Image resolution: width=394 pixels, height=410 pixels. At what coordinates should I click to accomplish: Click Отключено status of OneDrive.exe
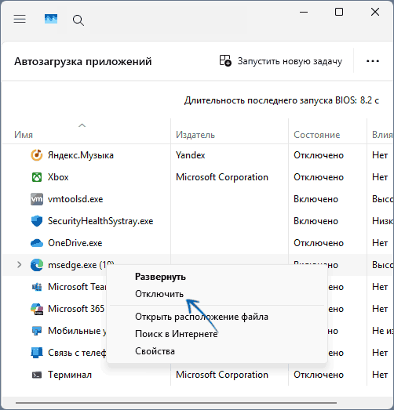click(x=319, y=243)
